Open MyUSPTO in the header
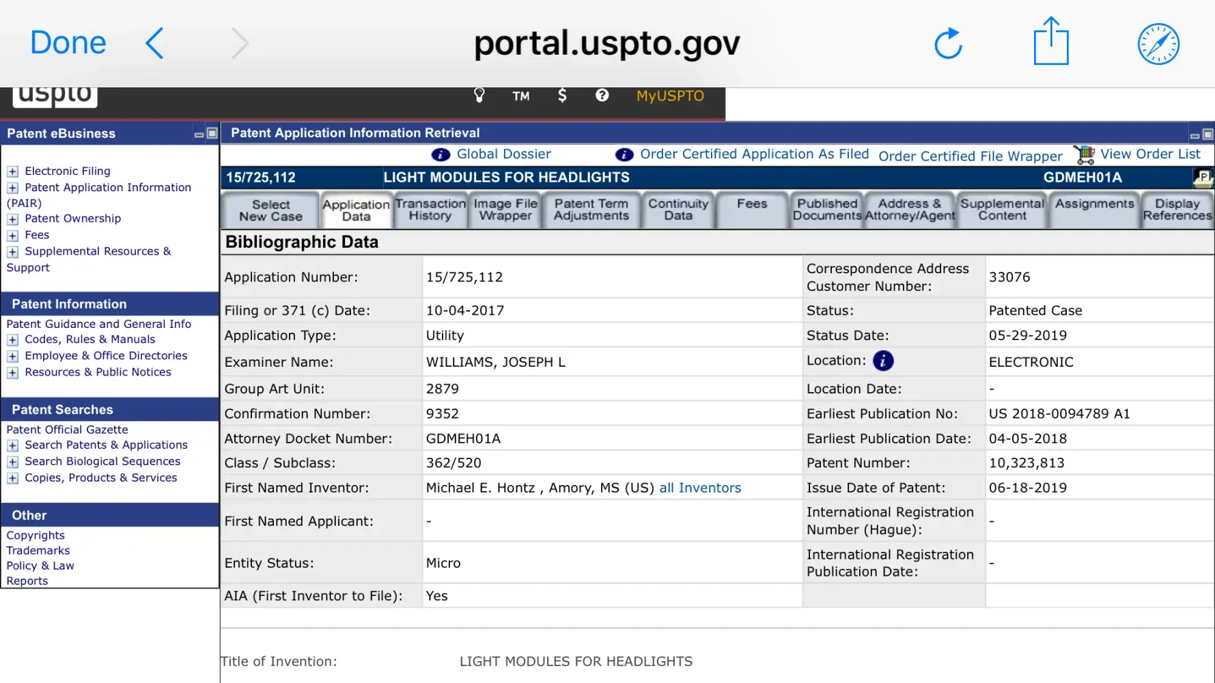The width and height of the screenshot is (1215, 683). pyautogui.click(x=669, y=96)
